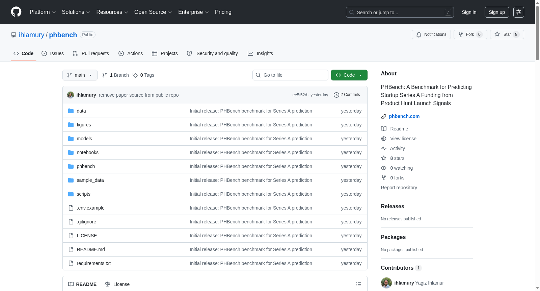
Task: Open the data folder icon
Action: click(x=71, y=111)
